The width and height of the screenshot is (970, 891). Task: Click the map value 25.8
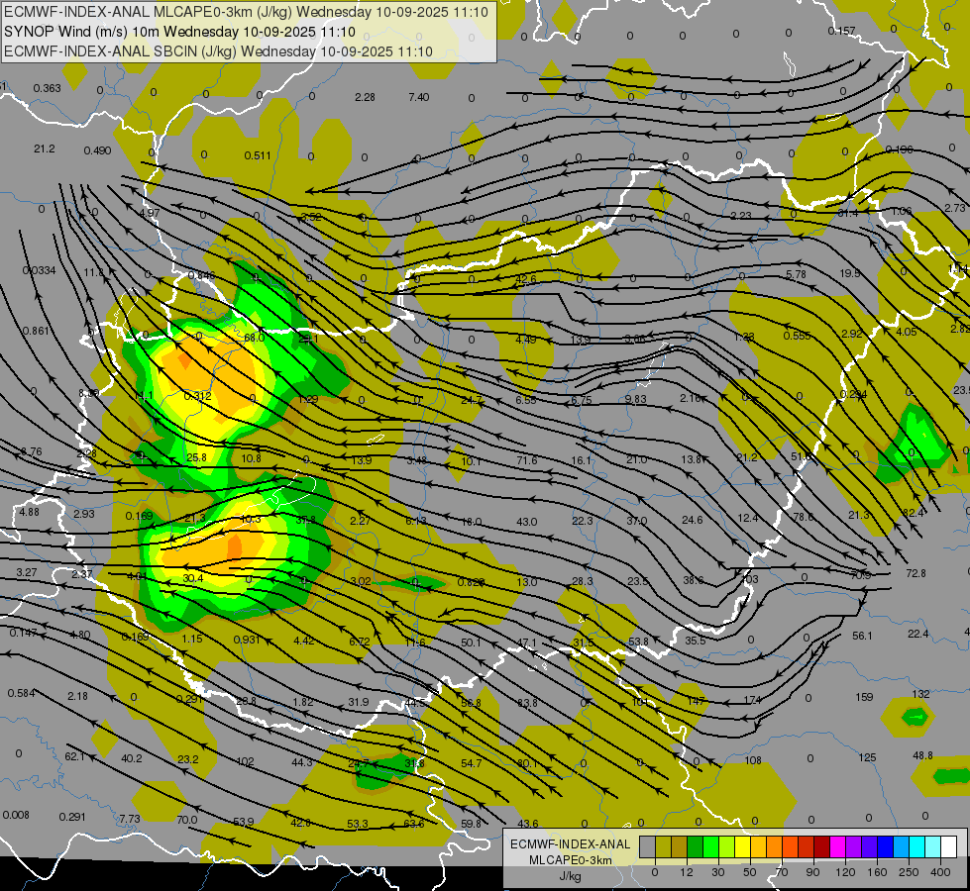click(196, 457)
